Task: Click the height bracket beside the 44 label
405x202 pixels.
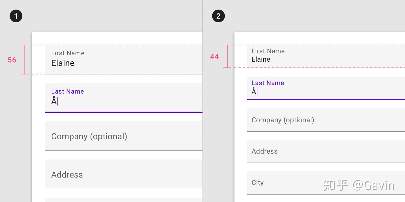Action: pos(227,56)
